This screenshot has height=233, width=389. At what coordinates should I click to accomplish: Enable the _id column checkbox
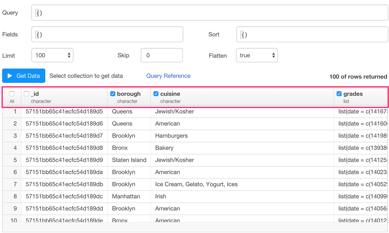26,94
